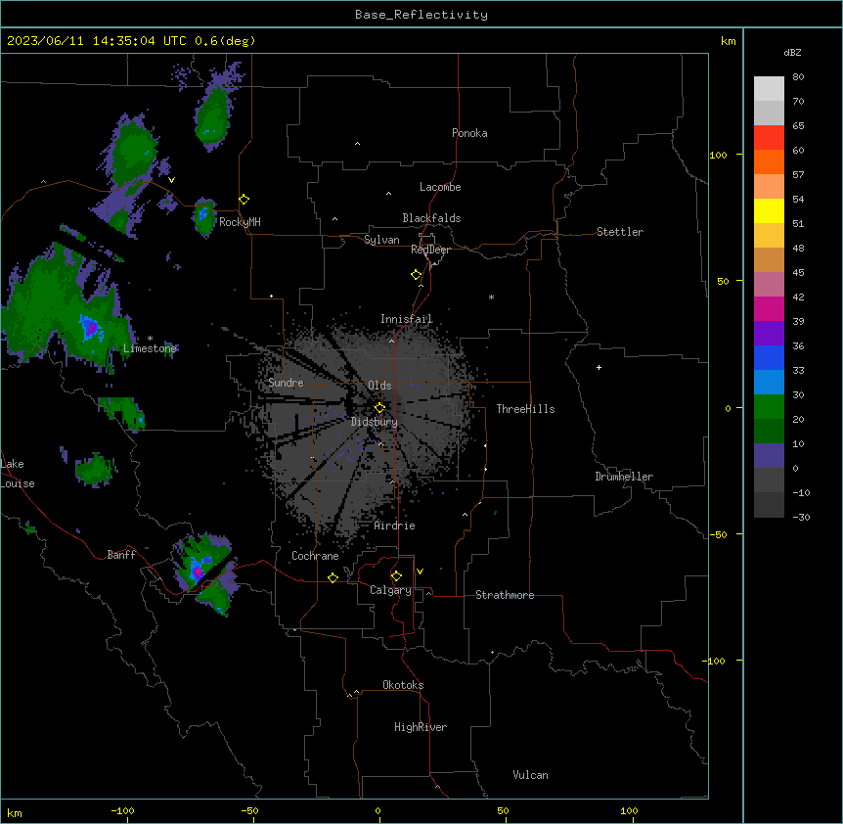Click the Lacombe city label
Image resolution: width=843 pixels, height=824 pixels.
pos(440,187)
